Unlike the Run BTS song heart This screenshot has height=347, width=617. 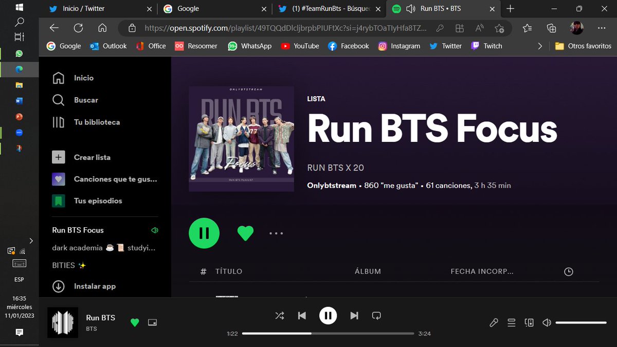[x=135, y=322]
